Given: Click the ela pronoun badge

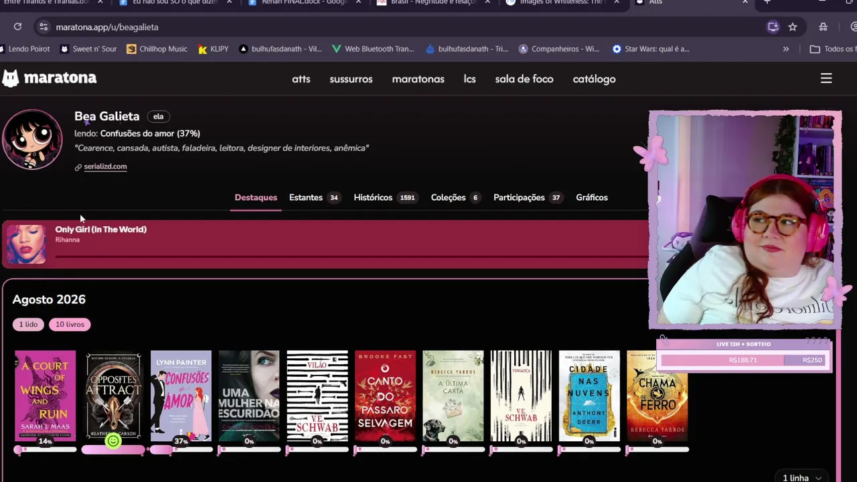Looking at the screenshot, I should [158, 116].
